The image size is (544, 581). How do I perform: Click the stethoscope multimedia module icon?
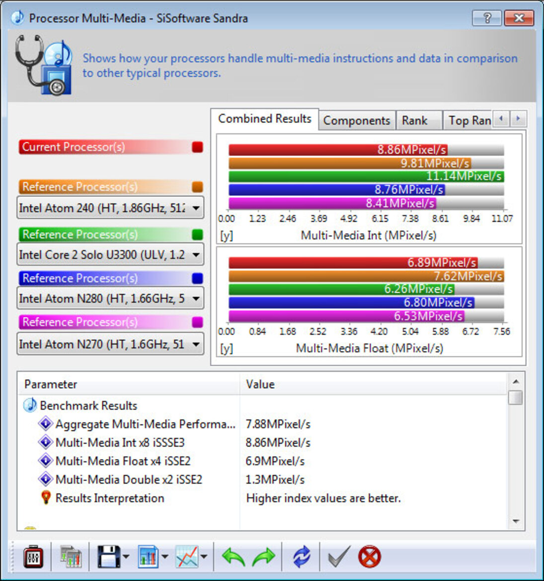[44, 65]
